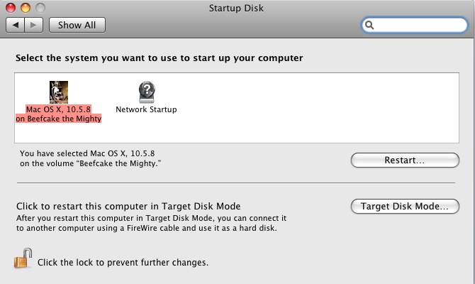Minimize the window with the yellow button
This screenshot has width=475, height=284.
click(x=26, y=8)
